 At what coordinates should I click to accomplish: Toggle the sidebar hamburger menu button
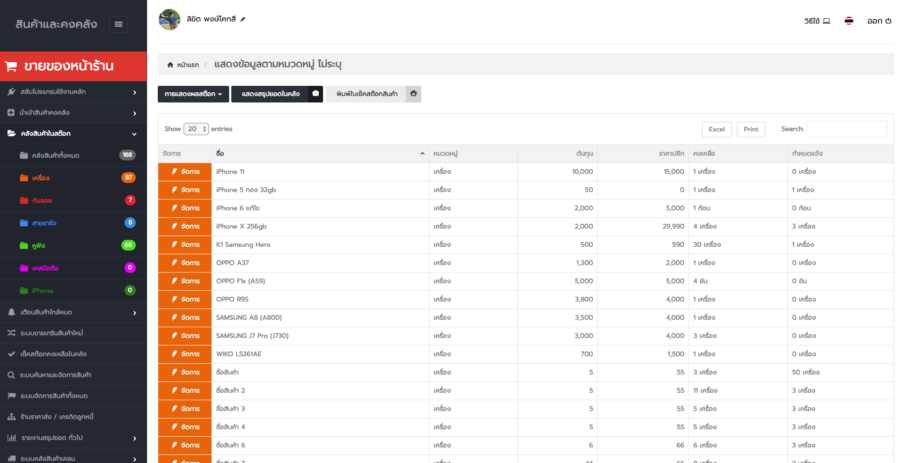click(119, 24)
